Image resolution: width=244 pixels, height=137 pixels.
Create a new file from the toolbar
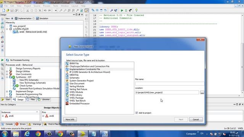(x=3, y=10)
